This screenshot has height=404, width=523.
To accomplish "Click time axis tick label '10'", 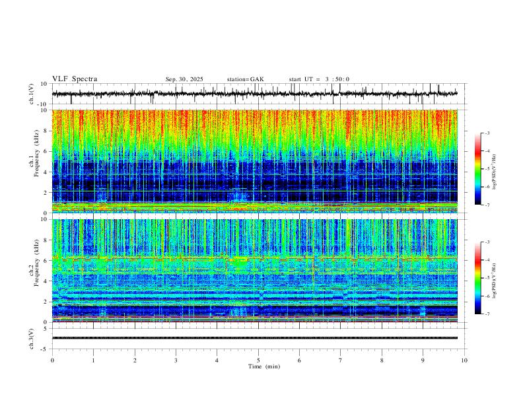I will [464, 360].
